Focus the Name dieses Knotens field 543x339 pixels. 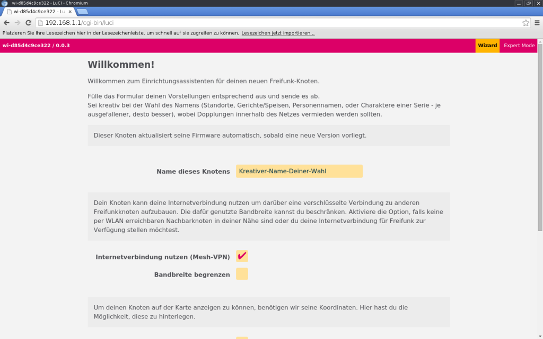click(299, 171)
